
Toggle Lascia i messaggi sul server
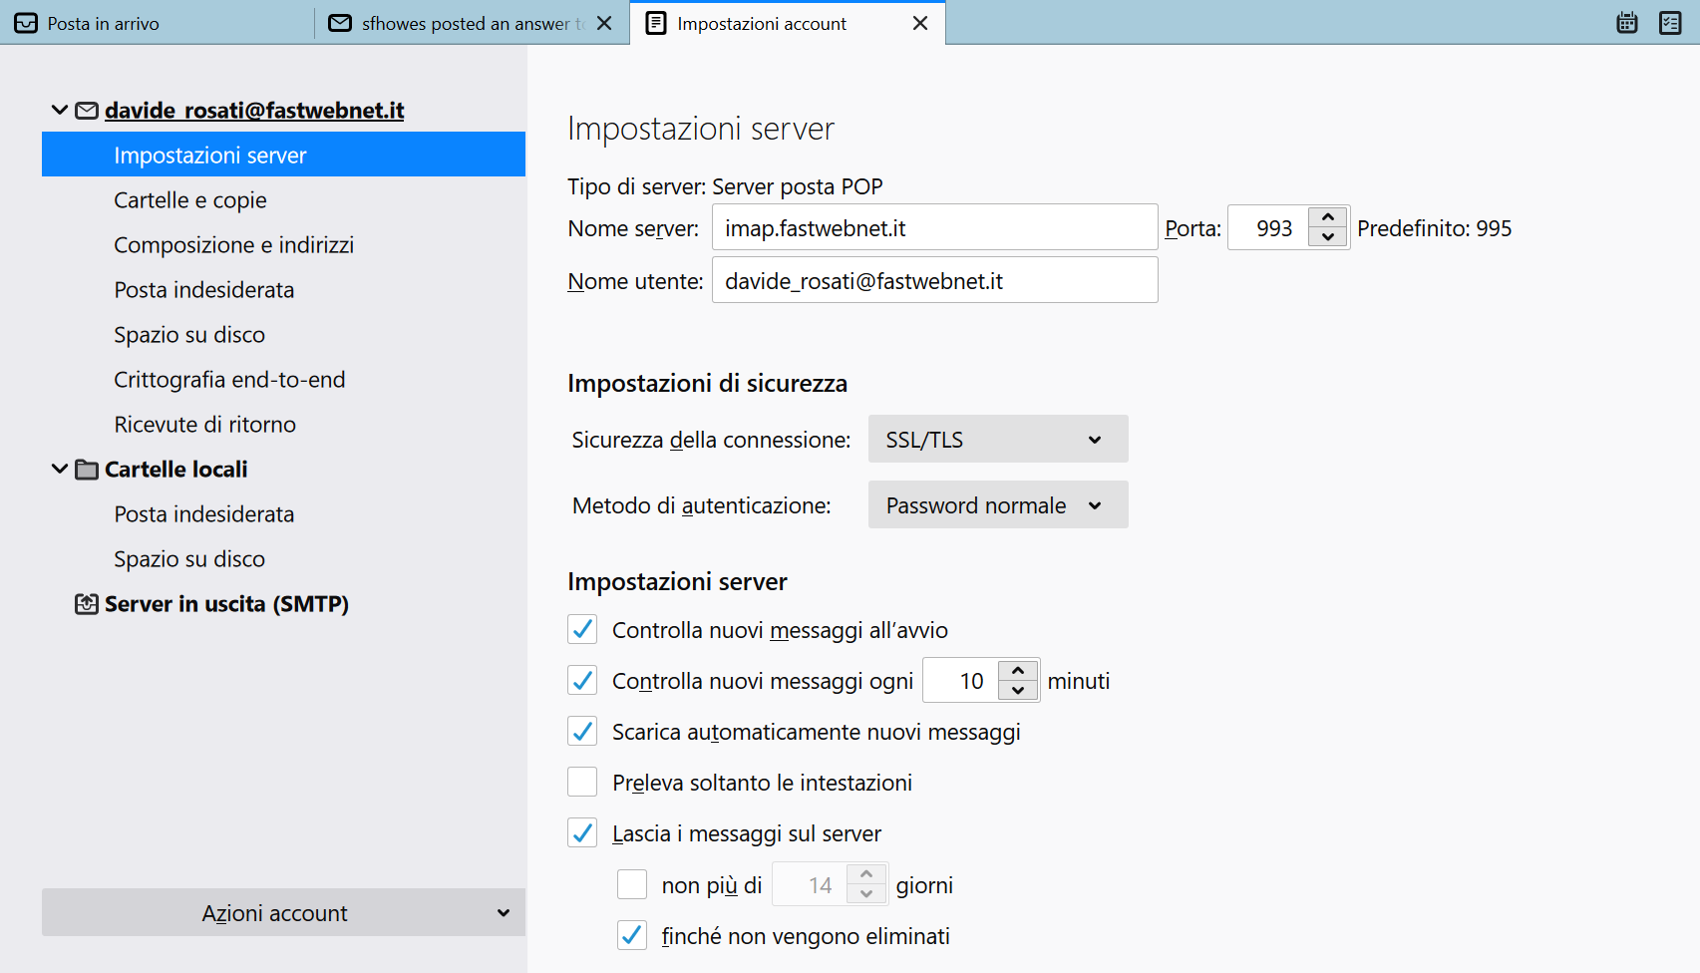[582, 833]
